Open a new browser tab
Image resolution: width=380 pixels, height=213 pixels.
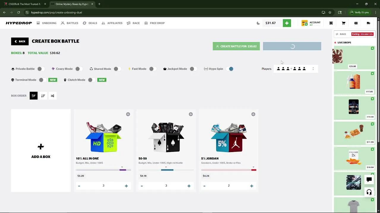[x=99, y=4]
